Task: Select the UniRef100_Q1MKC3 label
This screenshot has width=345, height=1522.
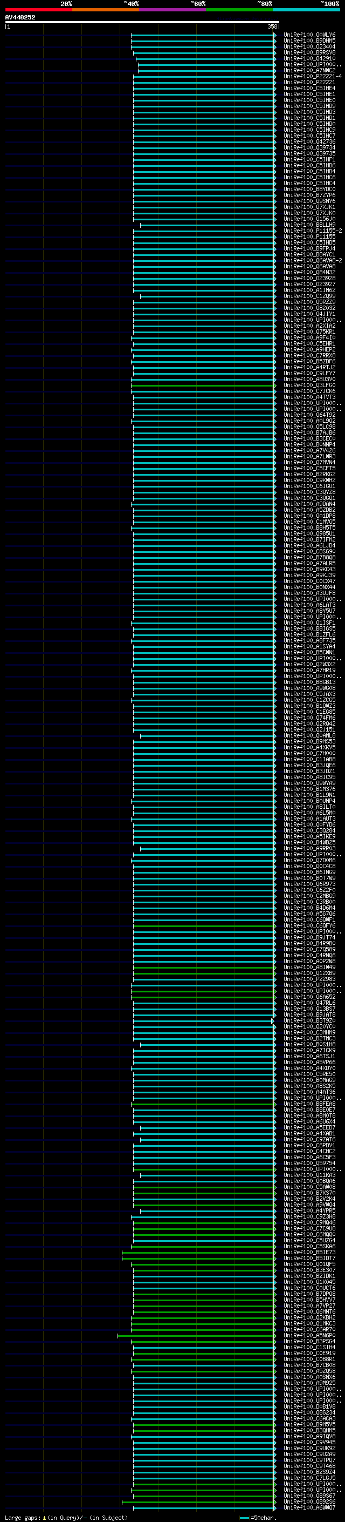Action: (309, 1323)
